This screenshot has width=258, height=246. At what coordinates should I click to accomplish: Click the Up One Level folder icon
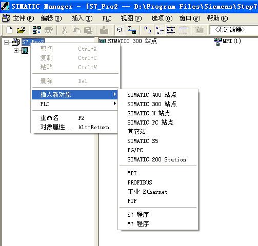pyautogui.click(x=199, y=30)
